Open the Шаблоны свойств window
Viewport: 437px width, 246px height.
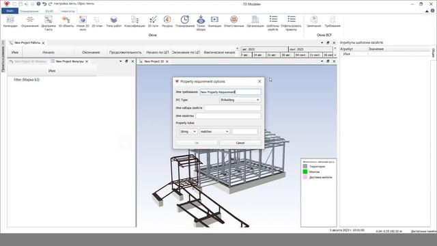point(273,23)
